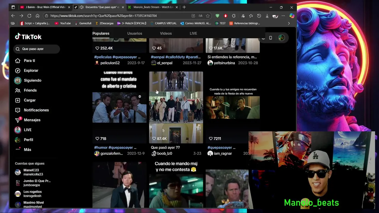Open followed account Los rogelios
Screen dimensions: 379x213
pos(29,194)
